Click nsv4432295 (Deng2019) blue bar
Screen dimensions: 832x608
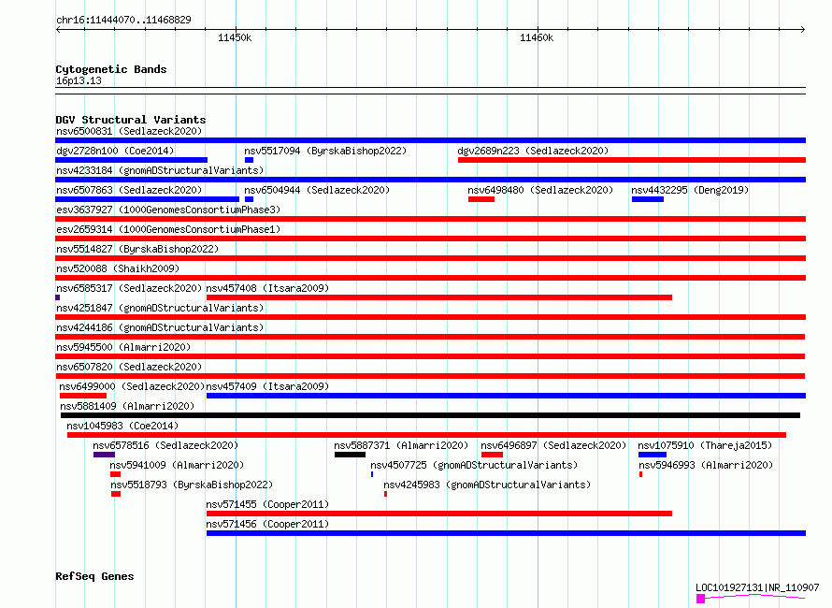pyautogui.click(x=647, y=199)
